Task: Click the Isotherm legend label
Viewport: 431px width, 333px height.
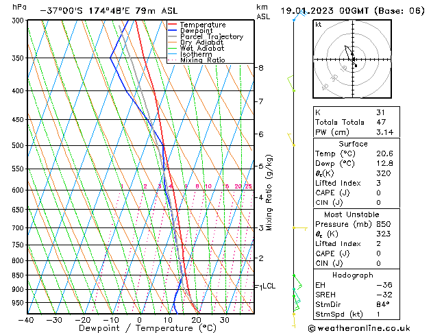Action: click(x=196, y=54)
